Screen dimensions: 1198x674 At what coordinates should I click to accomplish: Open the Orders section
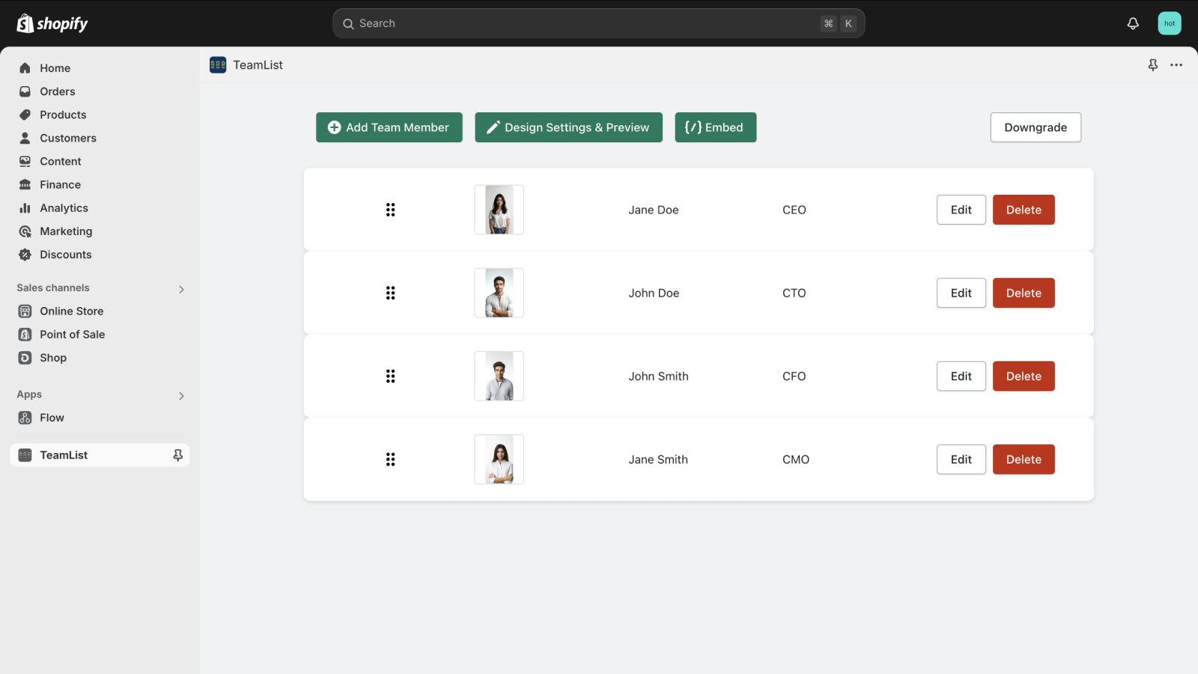point(57,91)
